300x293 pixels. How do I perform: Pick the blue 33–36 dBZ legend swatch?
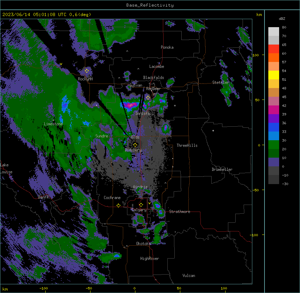tap(274, 127)
